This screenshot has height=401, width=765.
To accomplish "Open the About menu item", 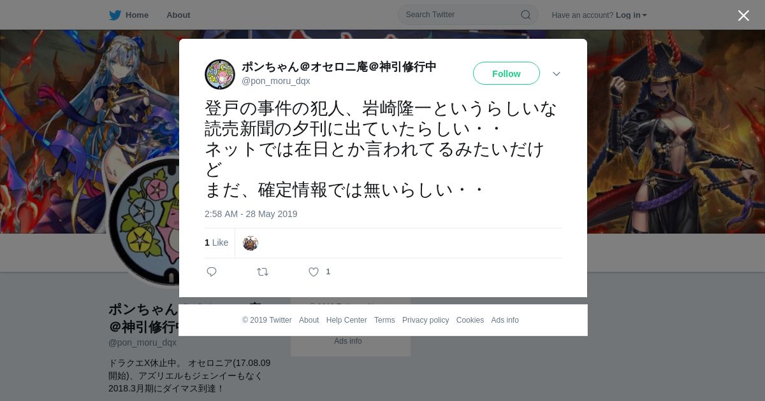I will pyautogui.click(x=178, y=15).
